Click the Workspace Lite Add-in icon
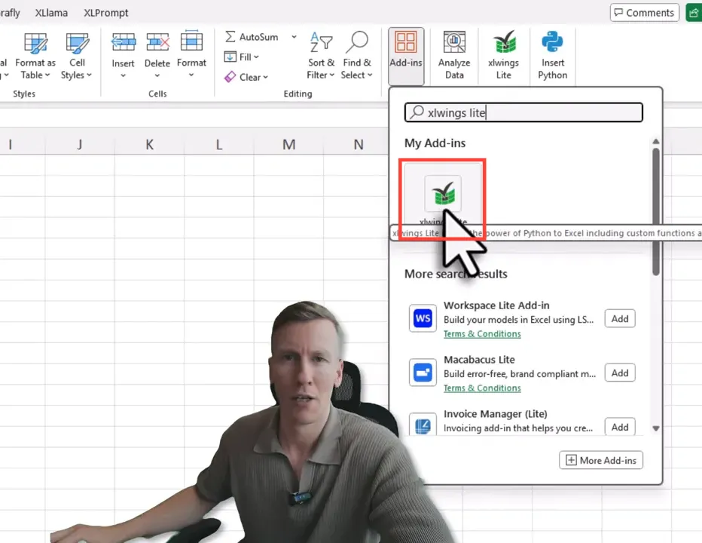 point(423,318)
